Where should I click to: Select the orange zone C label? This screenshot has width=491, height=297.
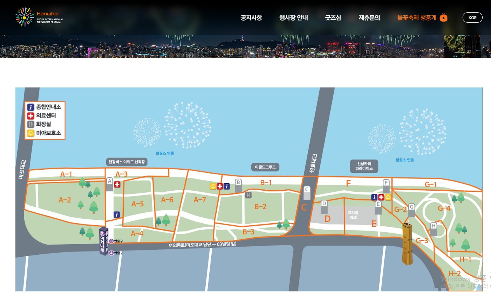304,207
